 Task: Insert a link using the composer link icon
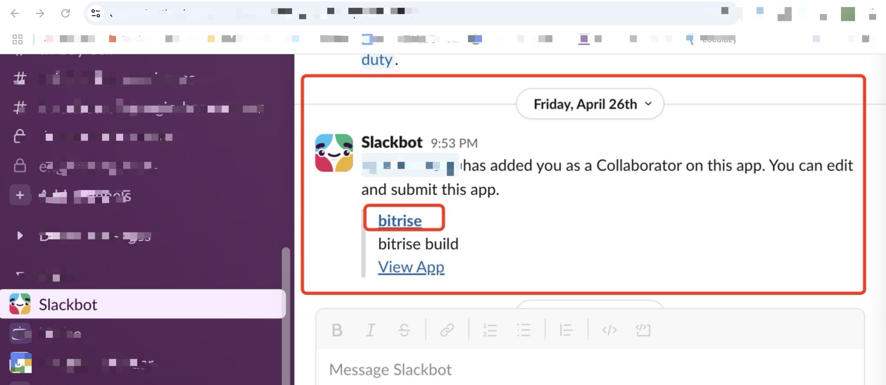[x=447, y=330]
